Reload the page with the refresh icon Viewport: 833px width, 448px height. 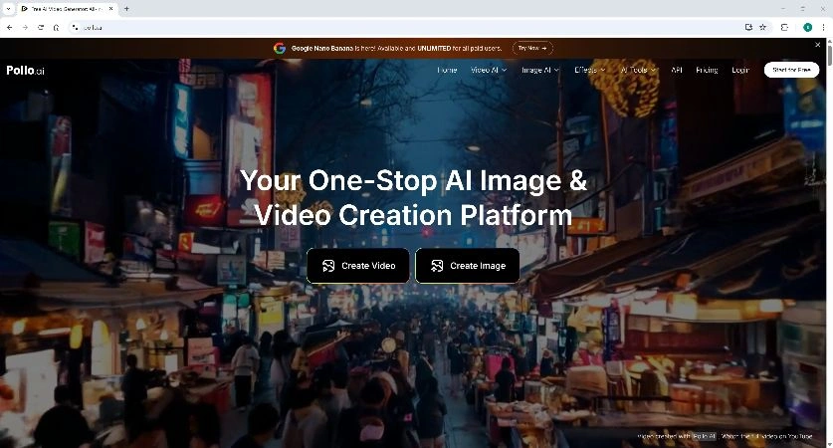click(41, 27)
